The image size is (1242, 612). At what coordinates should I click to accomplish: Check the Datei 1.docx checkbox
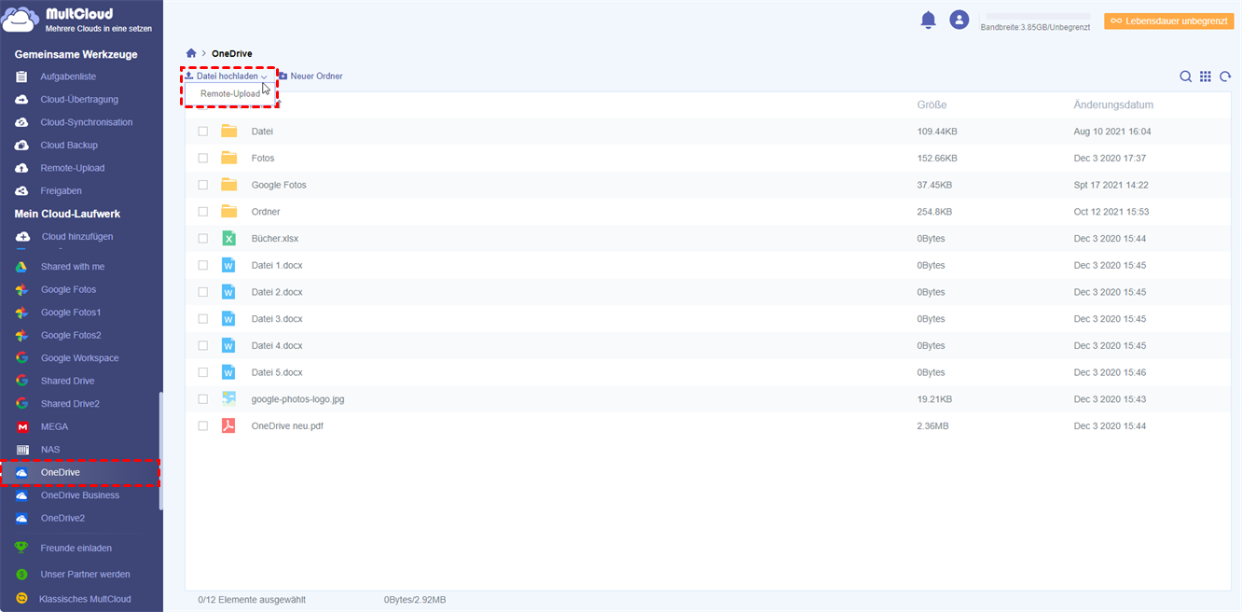pos(203,265)
